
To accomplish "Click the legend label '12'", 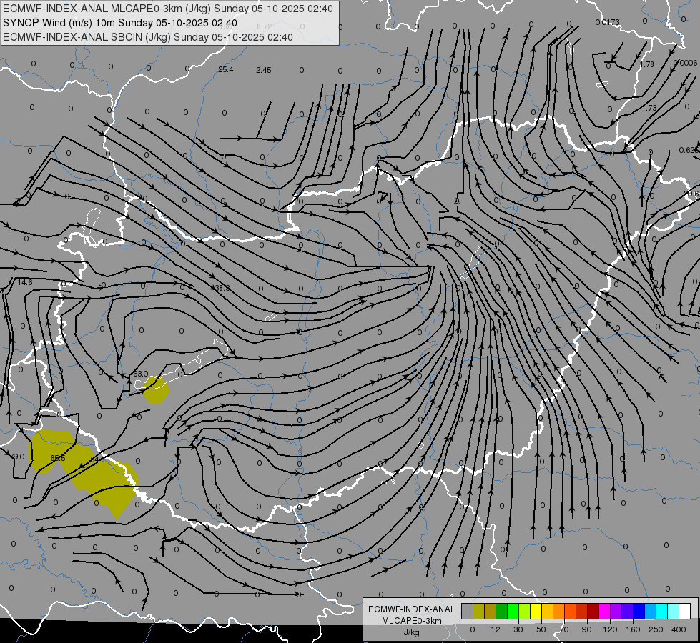I will [x=495, y=629].
